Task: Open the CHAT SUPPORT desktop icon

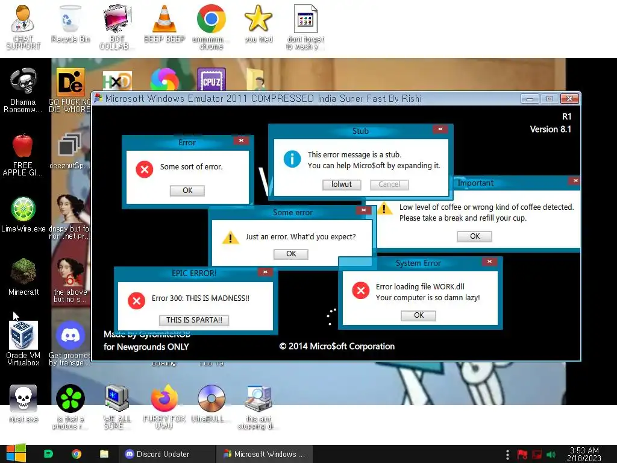Action: (23, 27)
